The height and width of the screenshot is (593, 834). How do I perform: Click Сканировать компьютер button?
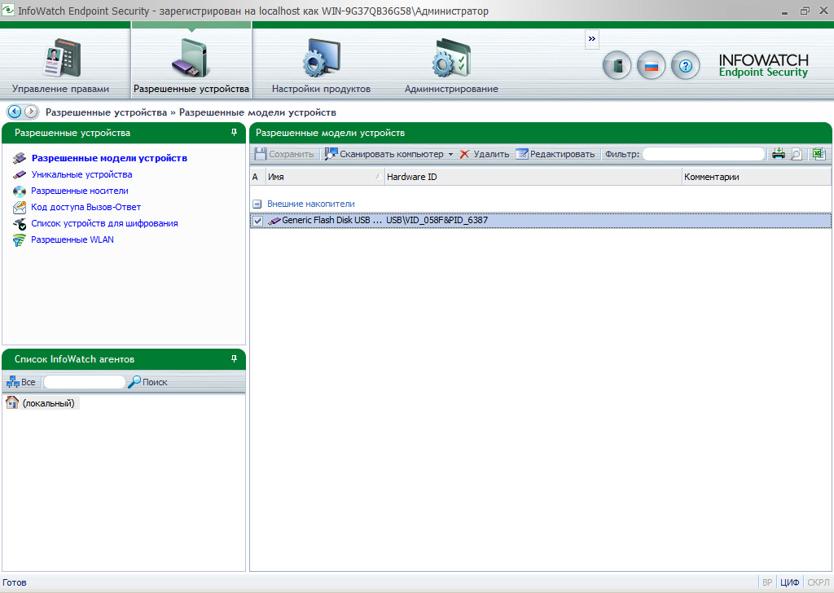(x=384, y=154)
